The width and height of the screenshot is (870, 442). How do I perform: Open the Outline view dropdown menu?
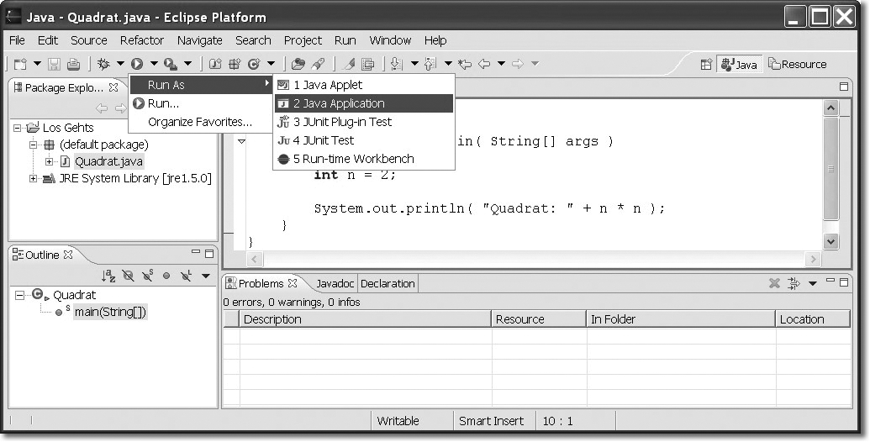(205, 276)
